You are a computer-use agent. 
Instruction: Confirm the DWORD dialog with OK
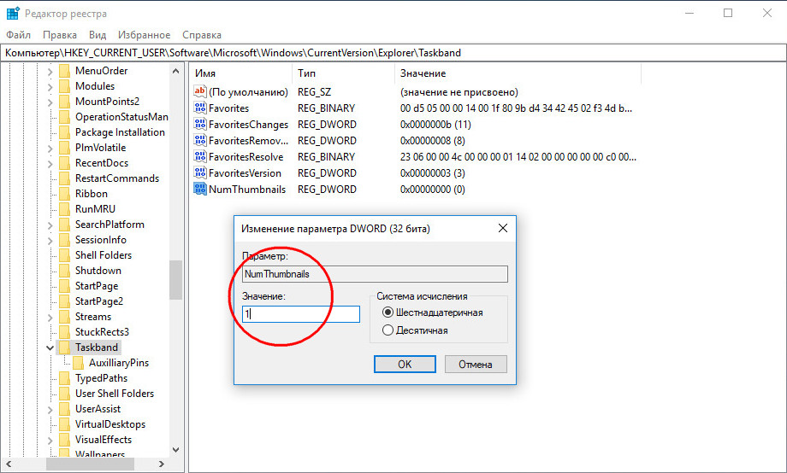(x=405, y=365)
